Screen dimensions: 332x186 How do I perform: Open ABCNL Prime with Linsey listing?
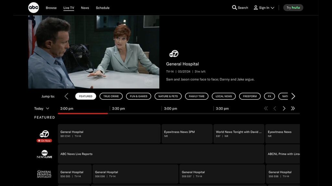click(x=282, y=154)
